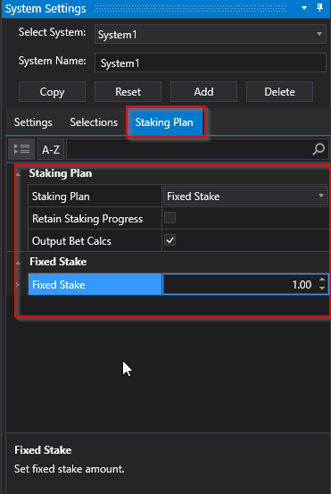Sort properties with the A-Z button

[x=51, y=150]
